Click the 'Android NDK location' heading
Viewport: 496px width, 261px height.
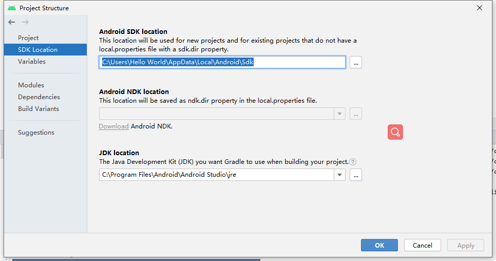point(134,92)
